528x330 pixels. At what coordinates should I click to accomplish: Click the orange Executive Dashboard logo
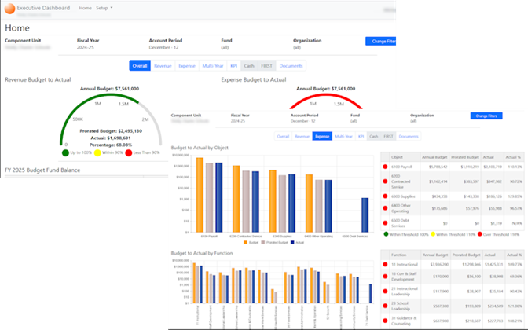9,9
